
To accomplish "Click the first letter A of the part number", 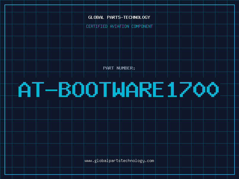I will tap(25, 89).
